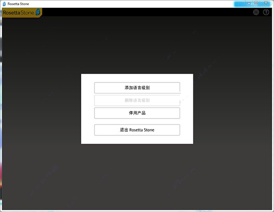This screenshot has height=212, width=274.
Task: Click 退出 Rosetta Stone to quit
Action: click(137, 130)
